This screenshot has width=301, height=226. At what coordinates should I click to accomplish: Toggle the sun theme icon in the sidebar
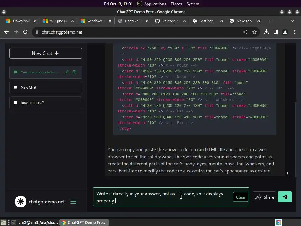click(21, 202)
